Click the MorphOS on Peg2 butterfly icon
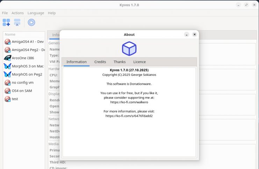Image resolution: width=259 pixels, height=169 pixels. pyautogui.click(x=8, y=74)
